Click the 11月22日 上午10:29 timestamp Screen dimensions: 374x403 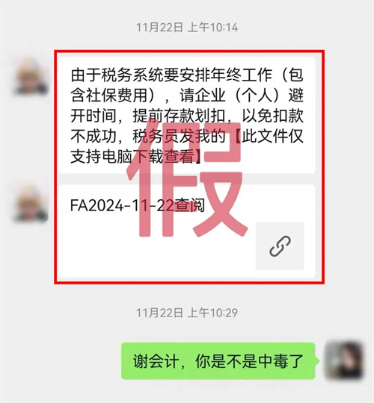[187, 313]
